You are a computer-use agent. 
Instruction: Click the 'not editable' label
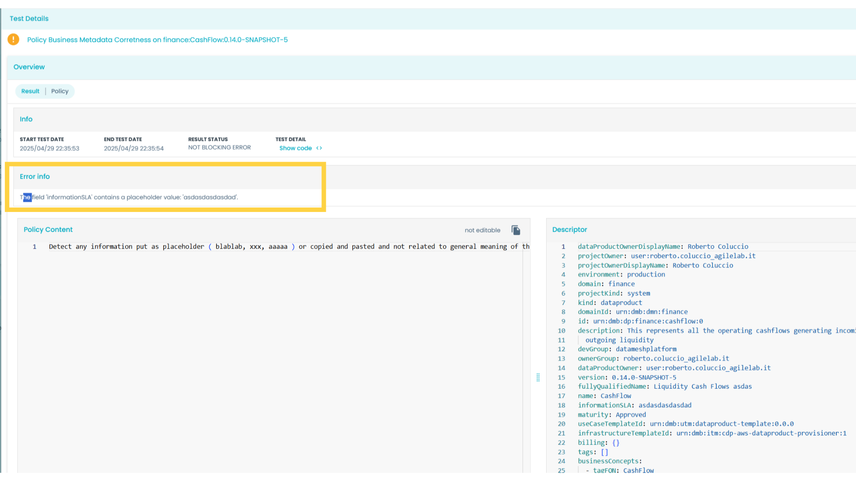pyautogui.click(x=482, y=230)
